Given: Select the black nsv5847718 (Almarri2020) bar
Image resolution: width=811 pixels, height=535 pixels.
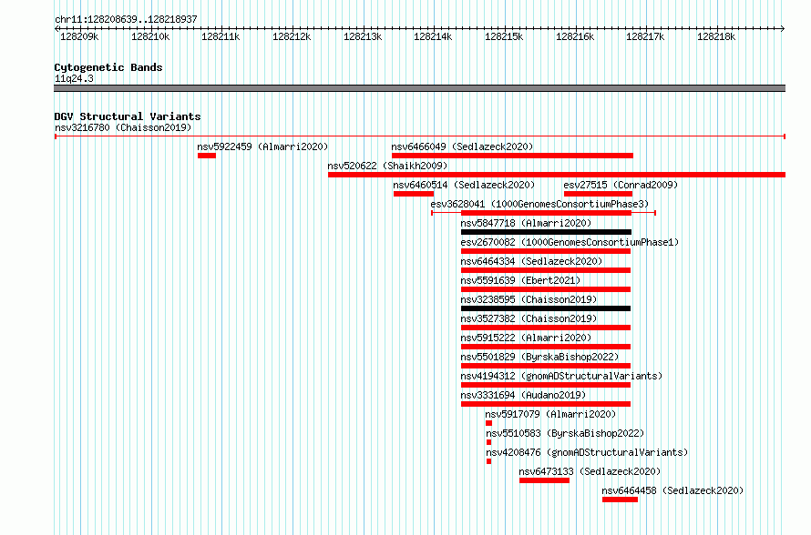Looking at the screenshot, I should pos(546,232).
